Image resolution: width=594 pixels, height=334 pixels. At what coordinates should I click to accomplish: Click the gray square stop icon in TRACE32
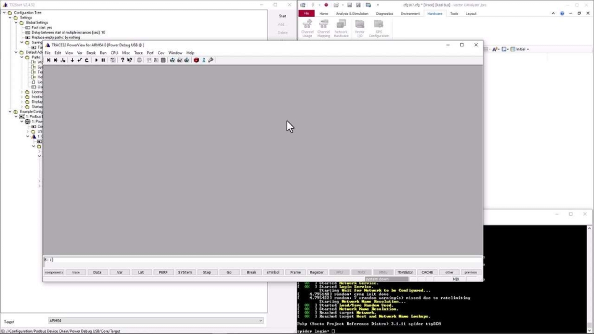(x=163, y=60)
